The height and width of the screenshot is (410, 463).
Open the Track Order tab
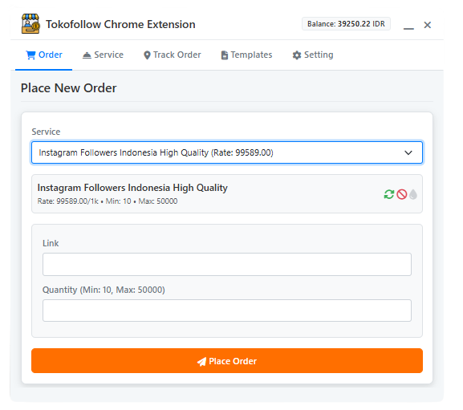pos(173,55)
